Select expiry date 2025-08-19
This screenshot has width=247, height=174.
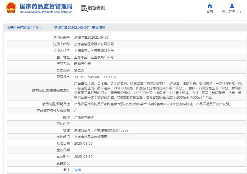pyautogui.click(x=83, y=157)
